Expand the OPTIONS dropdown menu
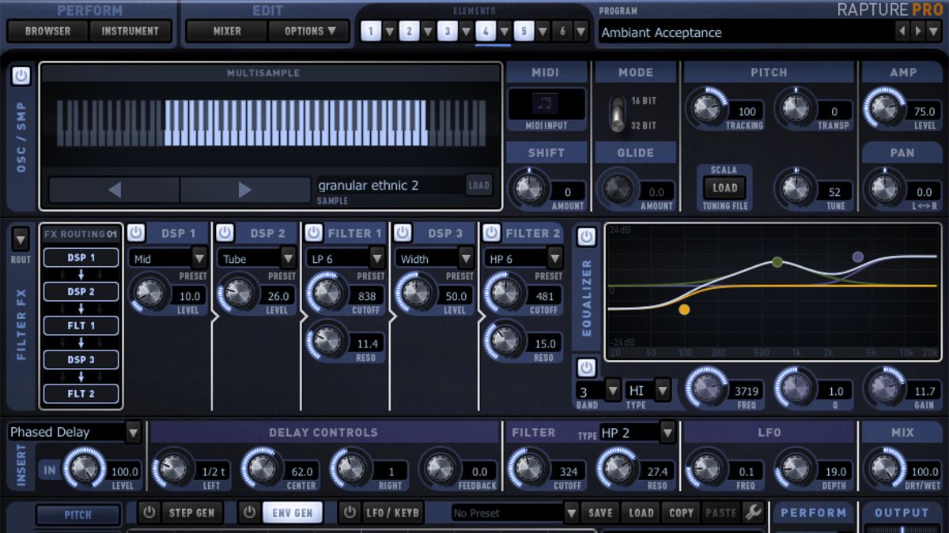This screenshot has height=533, width=949. [309, 32]
